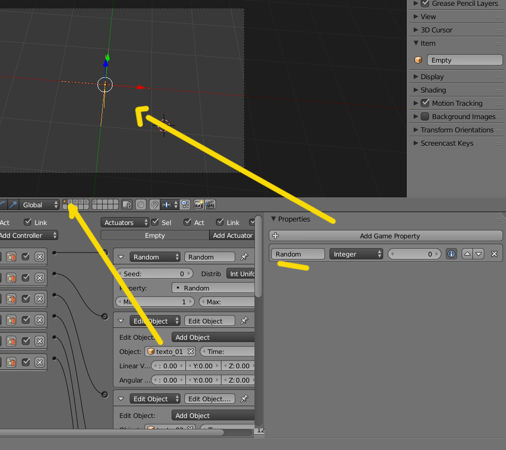Uncheck the Controllers Link filter

(28, 222)
